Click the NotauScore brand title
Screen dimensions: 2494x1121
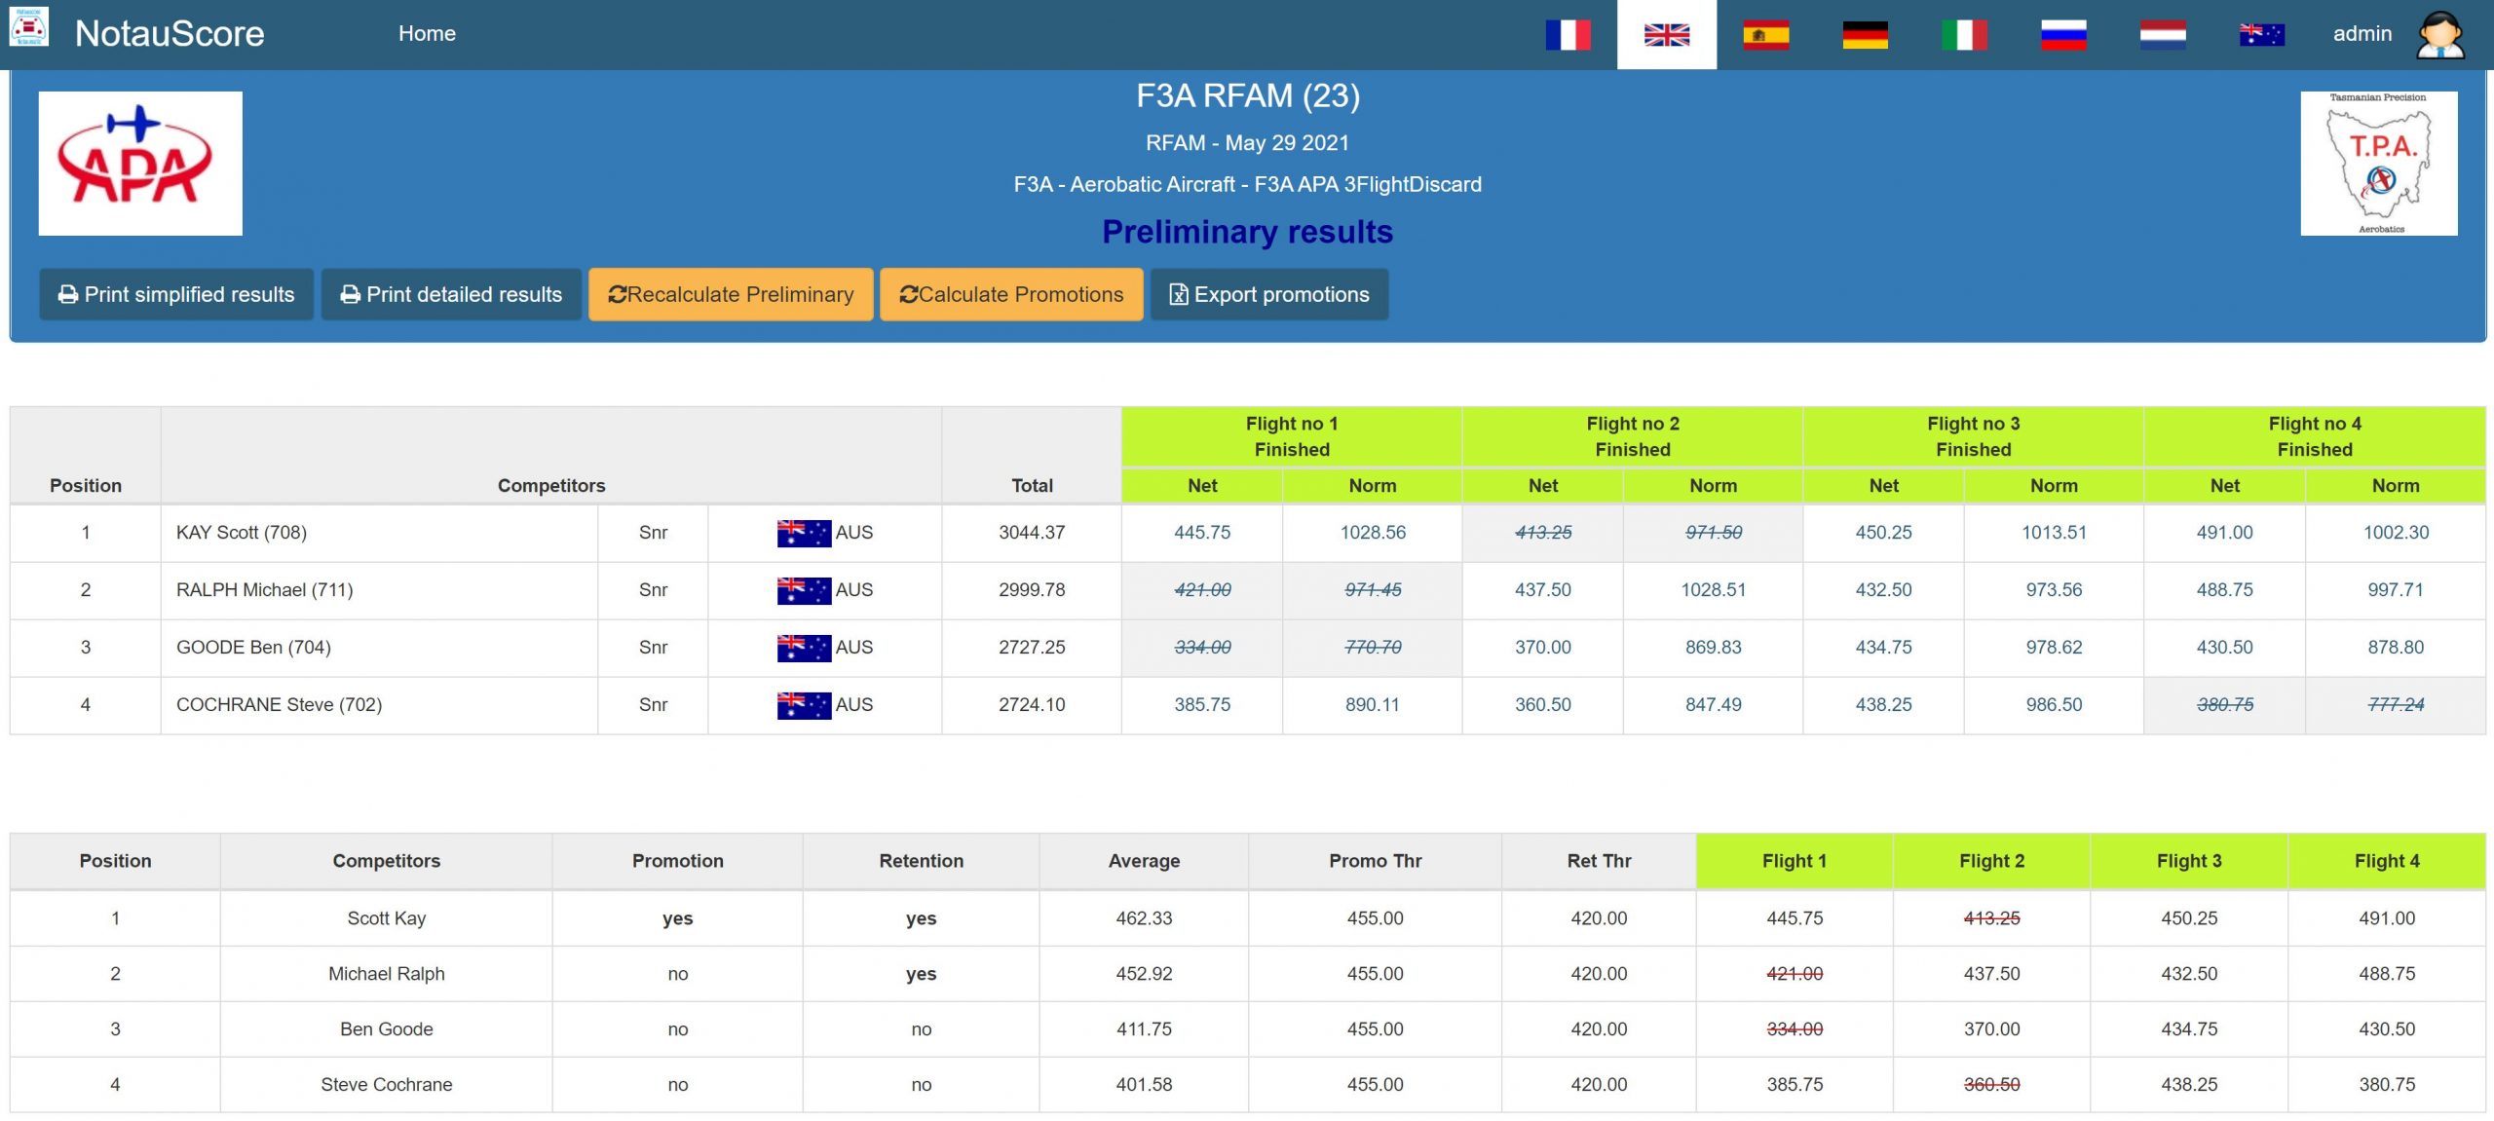point(170,34)
